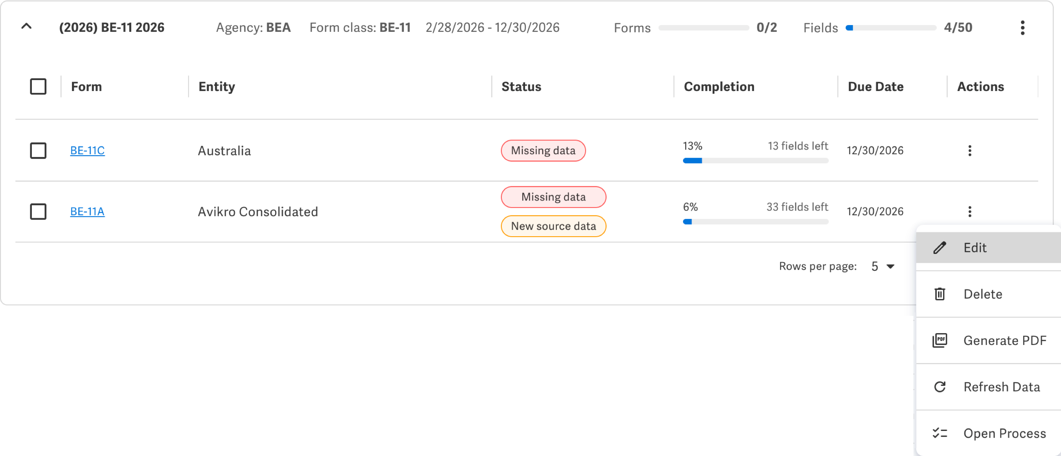Viewport: 1061px width, 456px height.
Task: Click the pencil icon beside Edit
Action: click(940, 248)
